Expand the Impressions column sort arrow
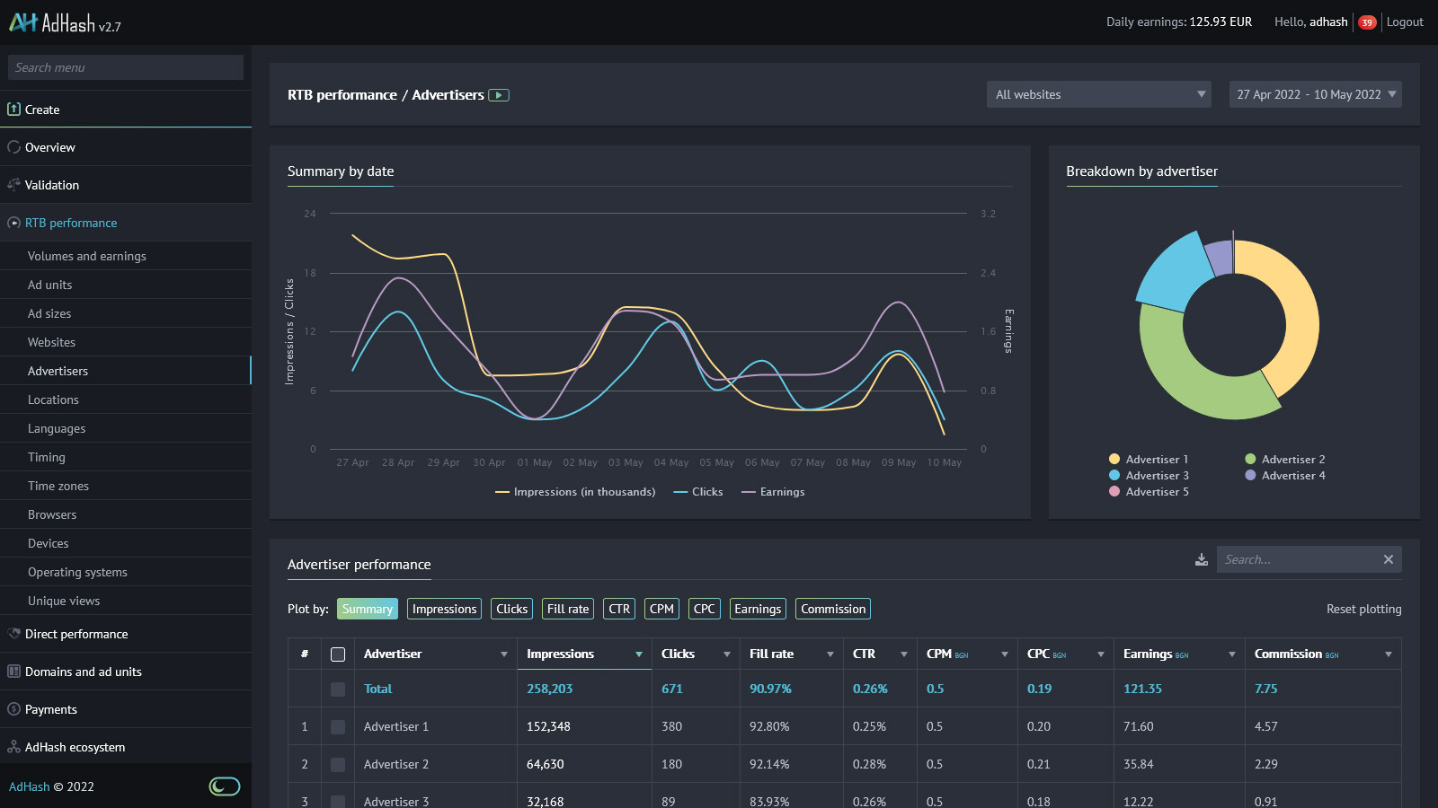This screenshot has height=808, width=1438. 639,654
